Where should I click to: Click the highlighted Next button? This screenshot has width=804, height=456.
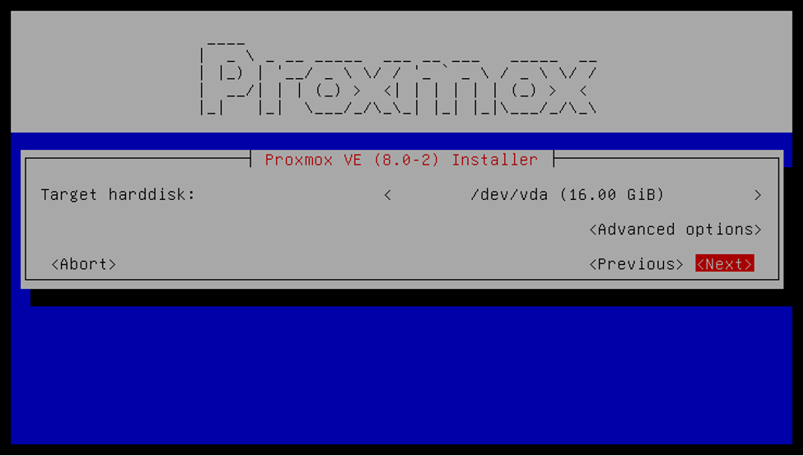pyautogui.click(x=725, y=263)
